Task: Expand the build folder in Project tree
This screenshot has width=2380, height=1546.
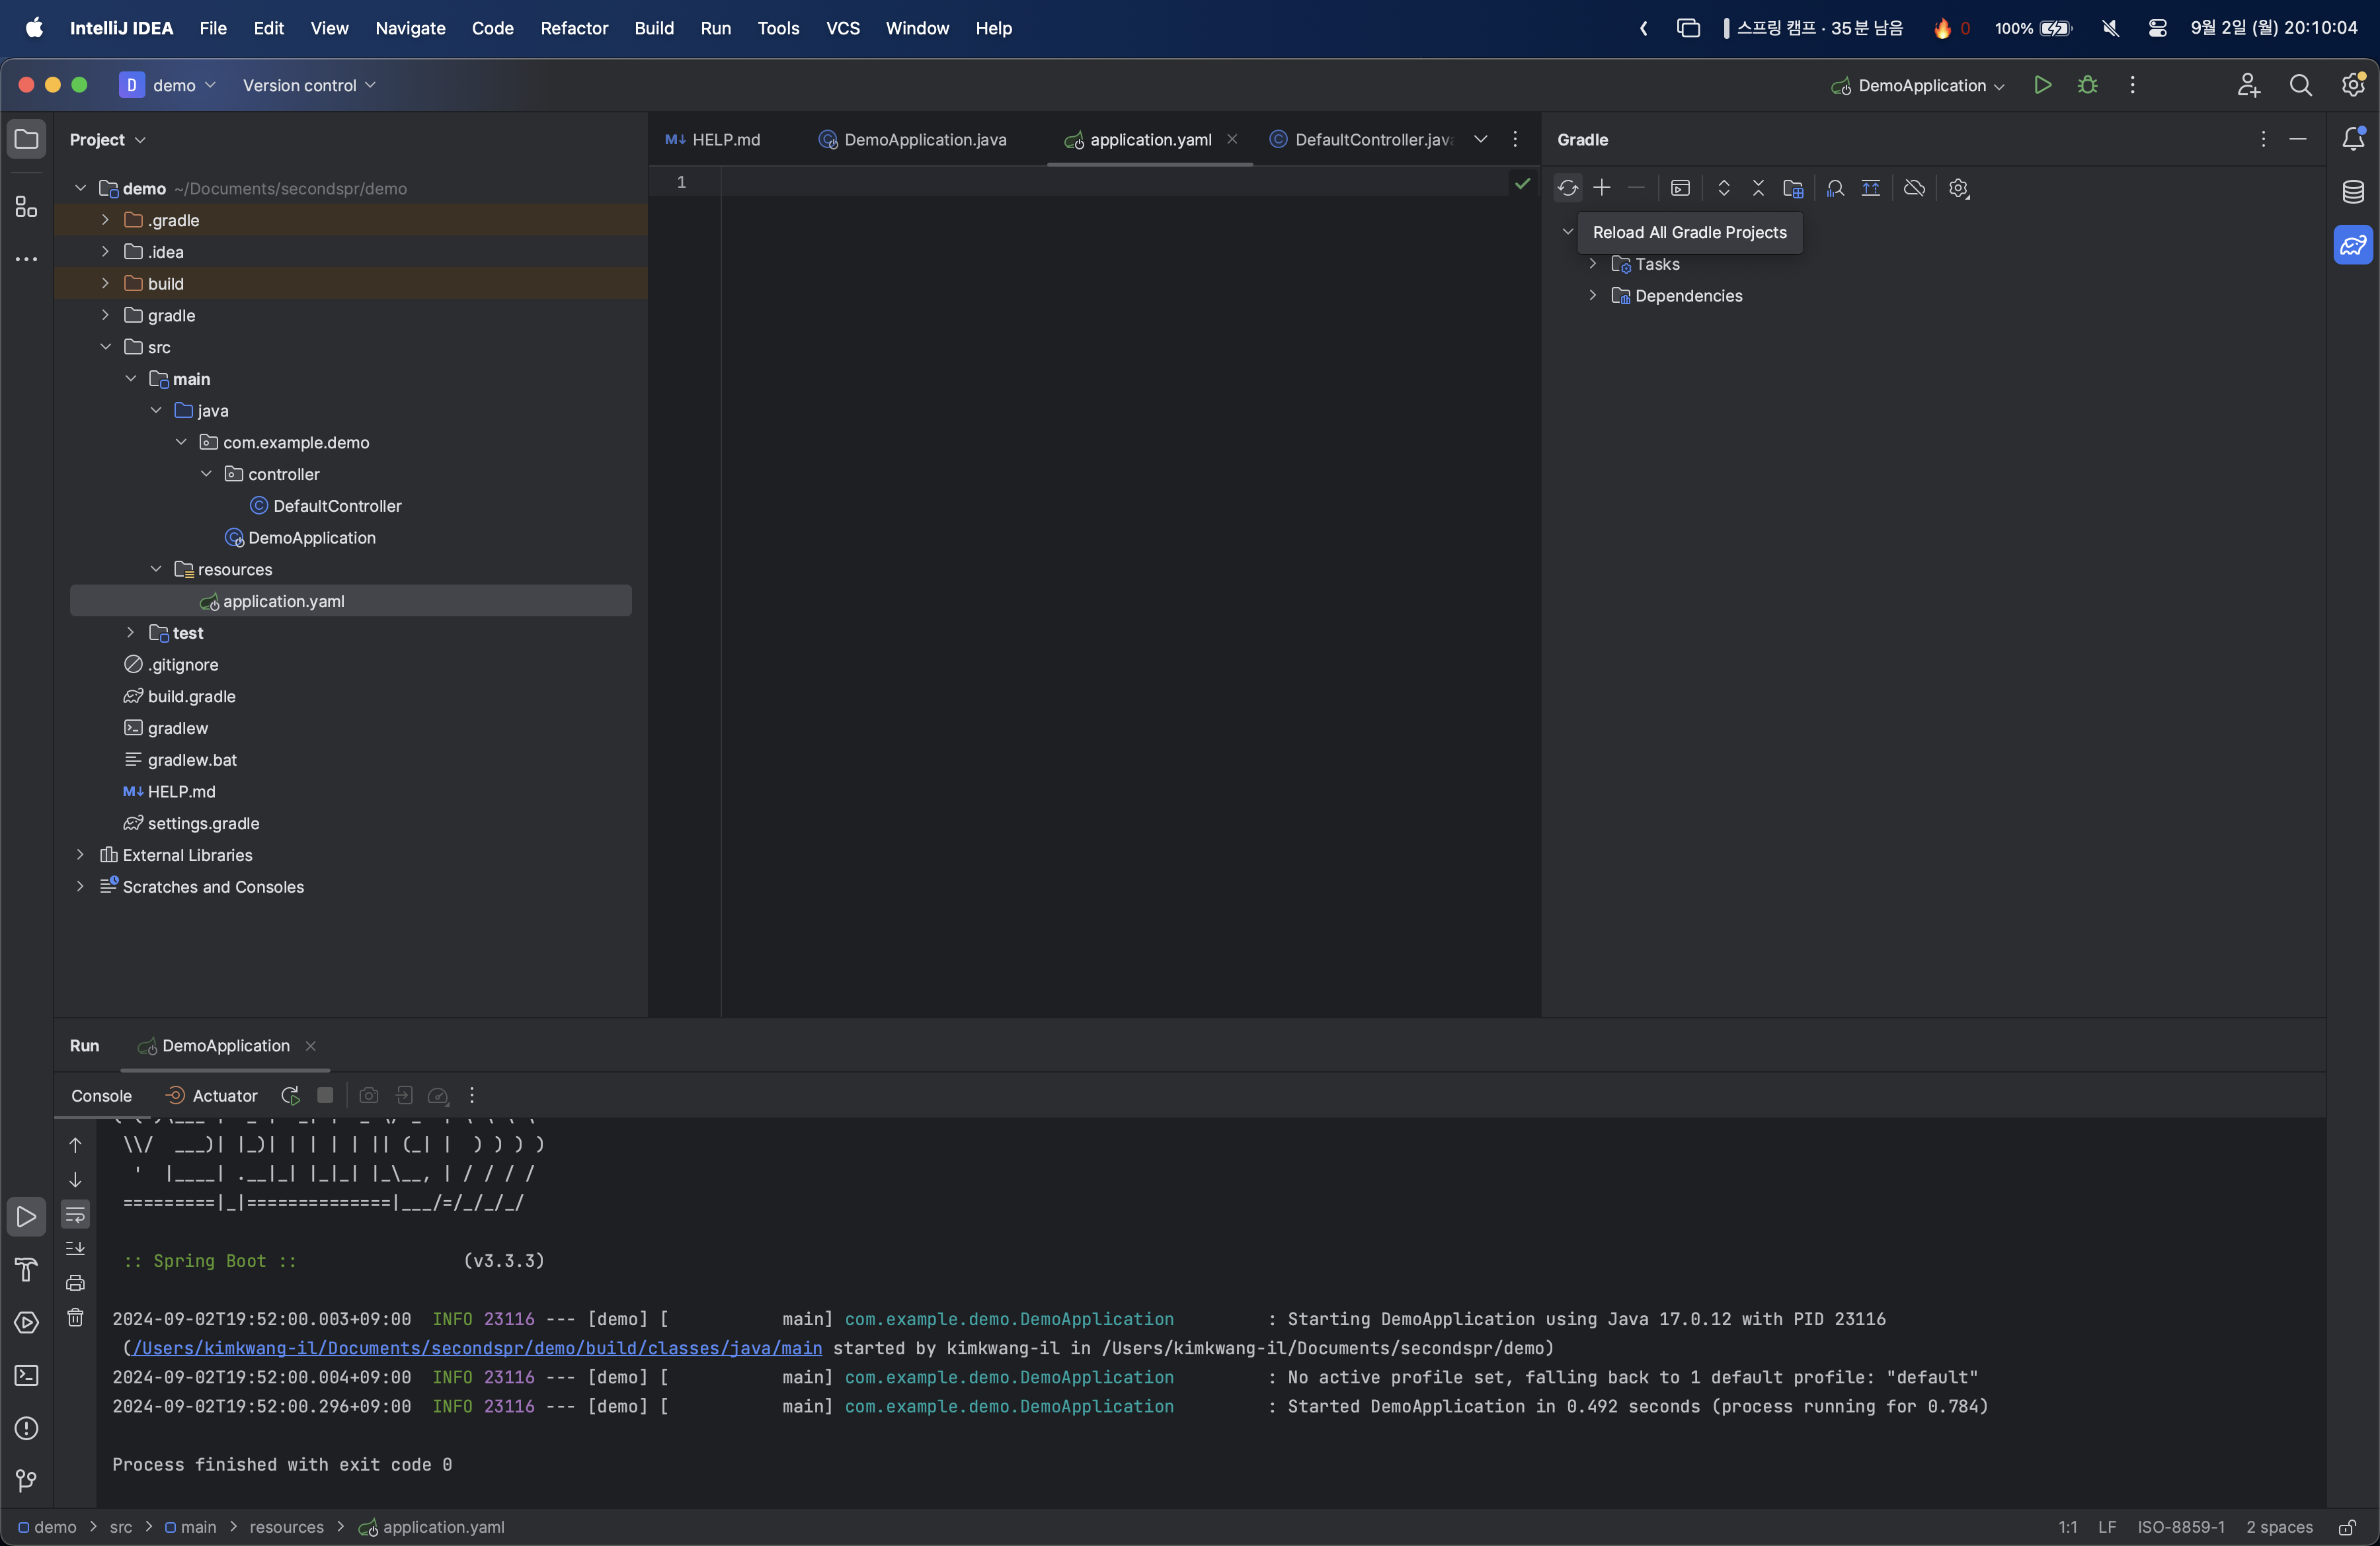Action: [x=105, y=284]
